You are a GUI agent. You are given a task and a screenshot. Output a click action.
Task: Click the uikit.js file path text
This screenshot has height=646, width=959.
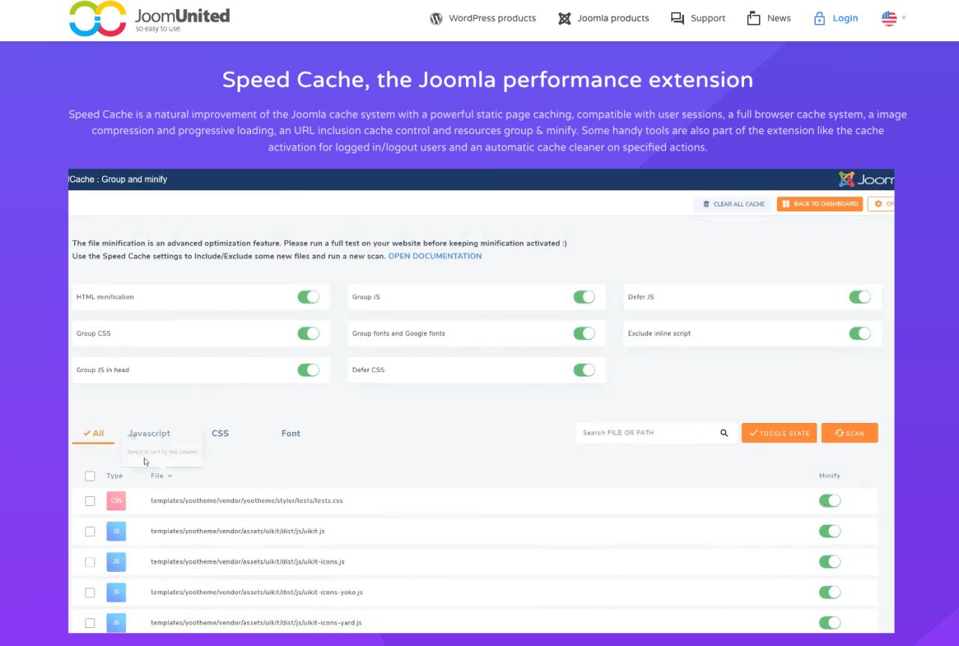click(x=238, y=531)
